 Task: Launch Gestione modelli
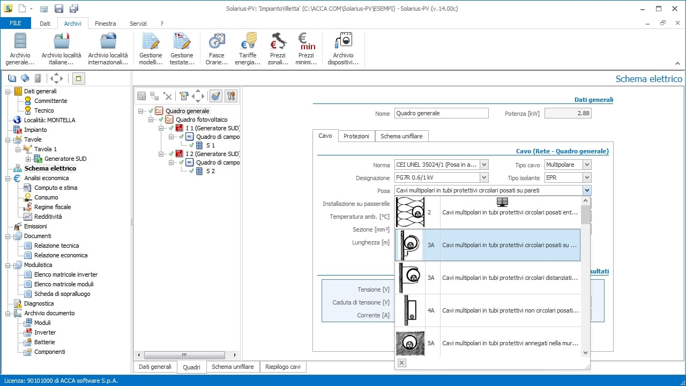pyautogui.click(x=150, y=47)
